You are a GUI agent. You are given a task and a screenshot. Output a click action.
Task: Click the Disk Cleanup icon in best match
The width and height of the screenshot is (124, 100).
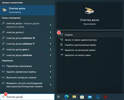pyautogui.click(x=4, y=10)
